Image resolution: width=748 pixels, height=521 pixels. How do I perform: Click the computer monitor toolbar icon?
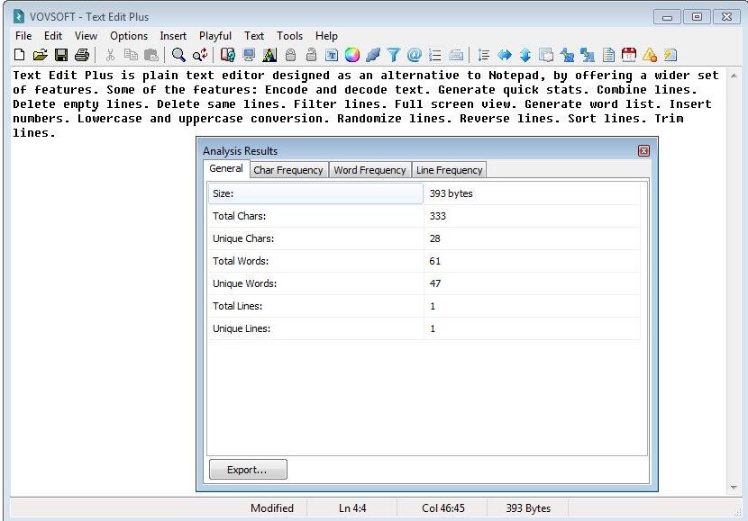249,55
